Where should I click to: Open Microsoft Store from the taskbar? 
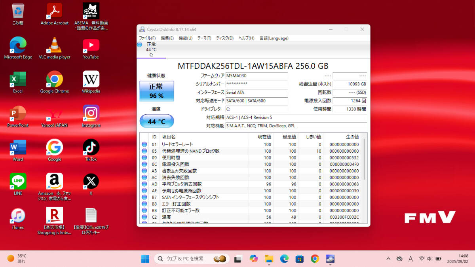(x=300, y=259)
